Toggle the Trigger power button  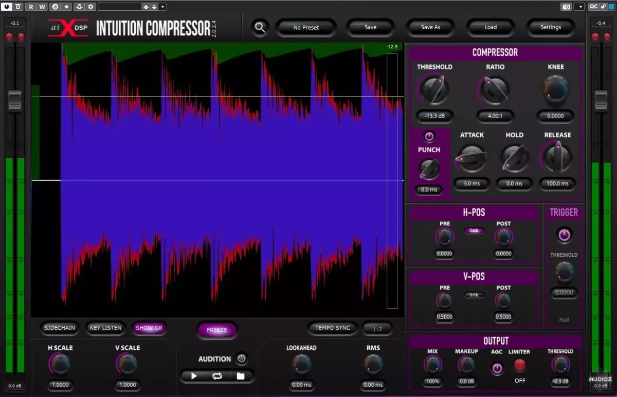[x=564, y=235]
